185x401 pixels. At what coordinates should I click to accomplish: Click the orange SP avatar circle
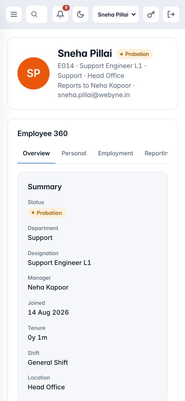coord(34,73)
